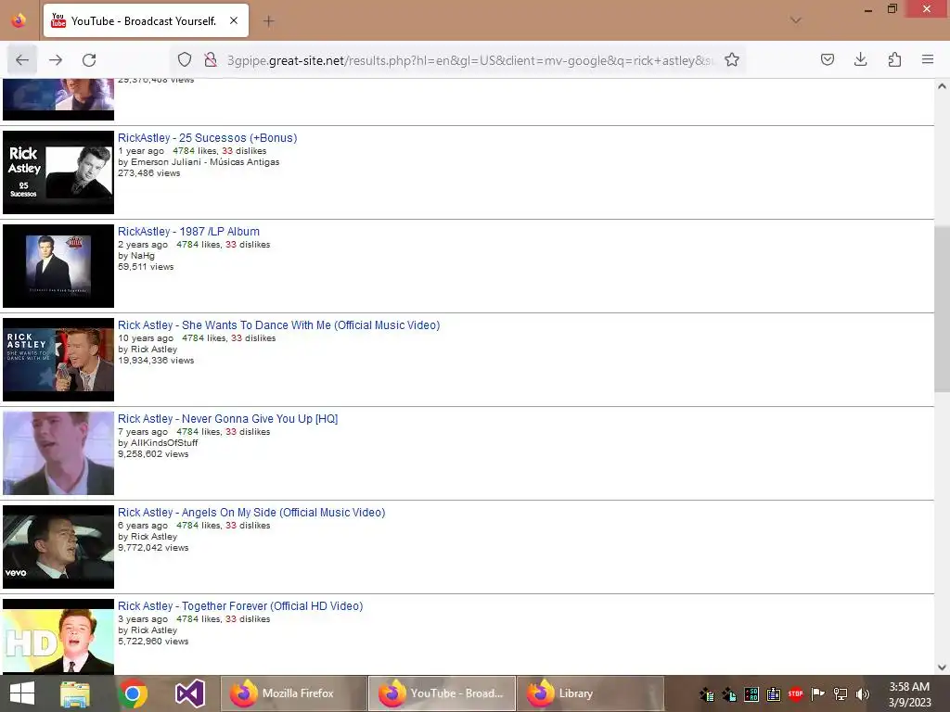Close the YouTube - Broadcast Yourself tab
Image resolution: width=950 pixels, height=712 pixels.
(x=234, y=20)
